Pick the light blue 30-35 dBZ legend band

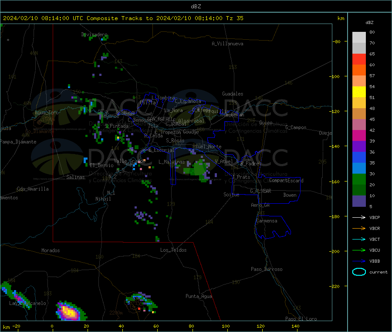coord(359,168)
